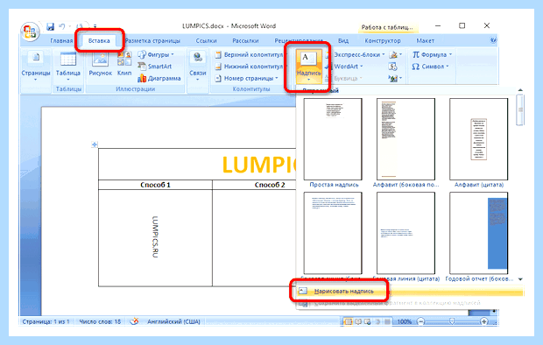Open the Макет table tab
543x345 pixels.
click(x=425, y=40)
